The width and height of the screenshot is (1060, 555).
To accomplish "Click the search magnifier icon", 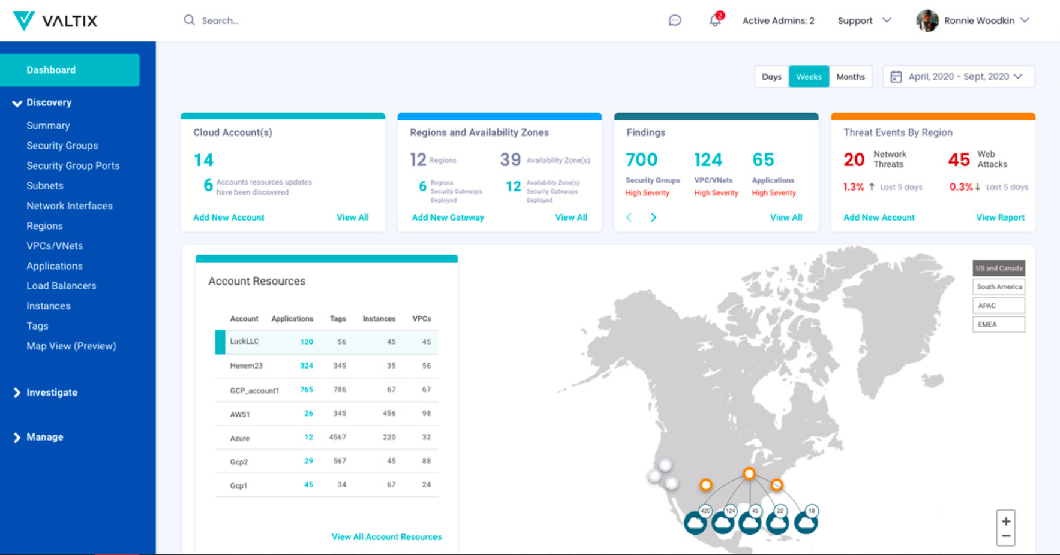I will [189, 20].
